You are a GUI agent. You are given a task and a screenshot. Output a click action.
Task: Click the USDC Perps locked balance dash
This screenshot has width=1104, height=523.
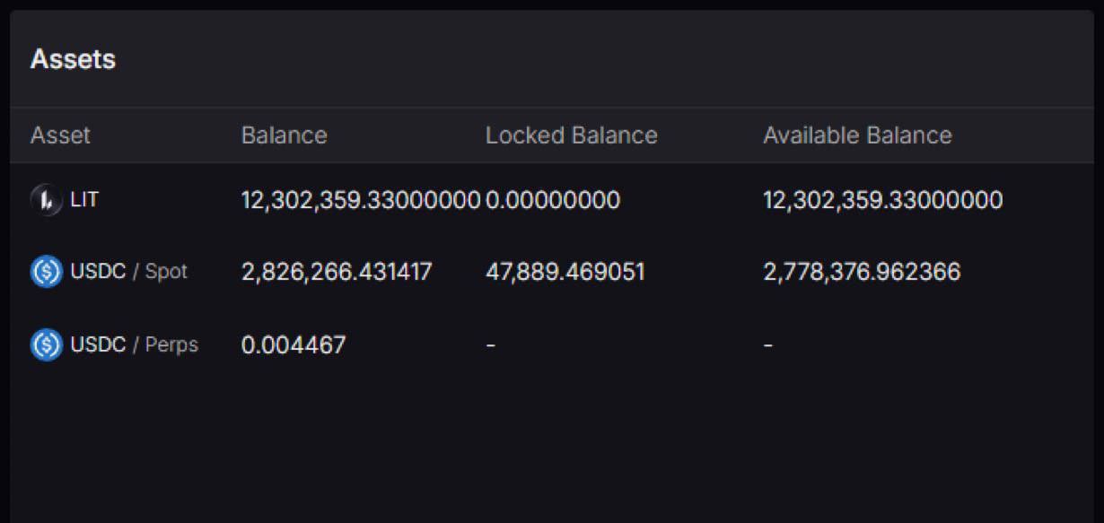tap(491, 344)
